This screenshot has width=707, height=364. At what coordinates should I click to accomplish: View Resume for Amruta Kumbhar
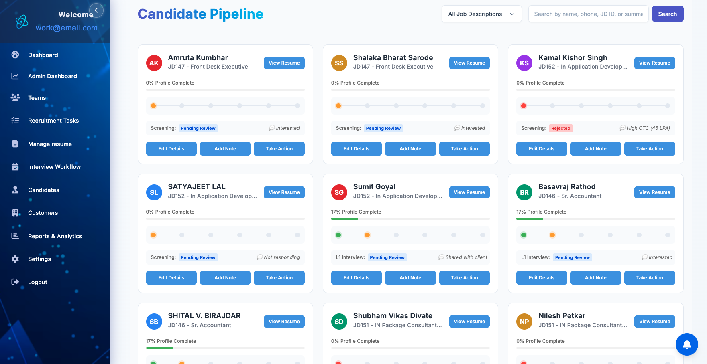click(284, 63)
